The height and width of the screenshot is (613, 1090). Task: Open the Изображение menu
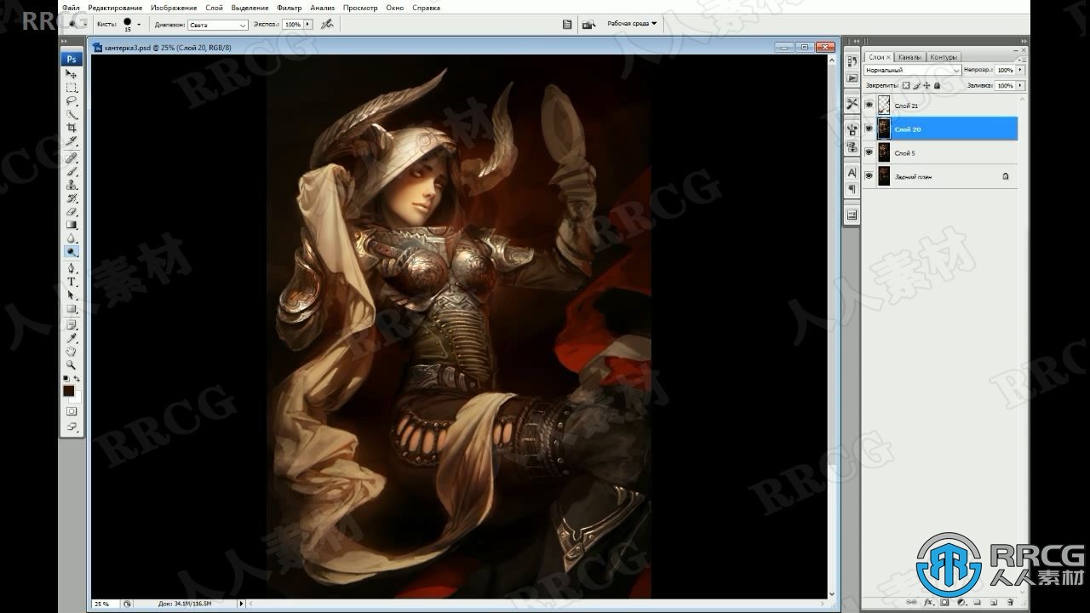pyautogui.click(x=174, y=8)
